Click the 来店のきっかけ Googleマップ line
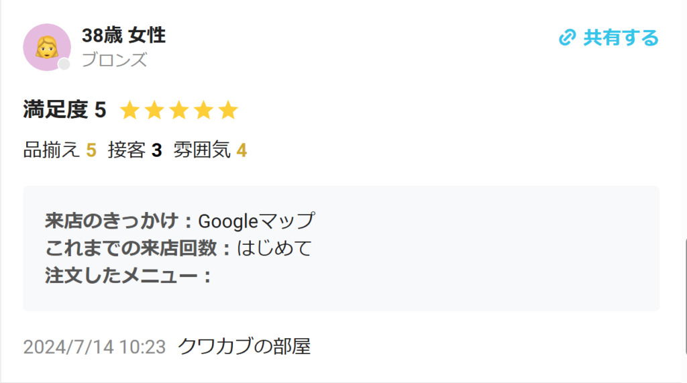The height and width of the screenshot is (383, 687). coord(180,221)
